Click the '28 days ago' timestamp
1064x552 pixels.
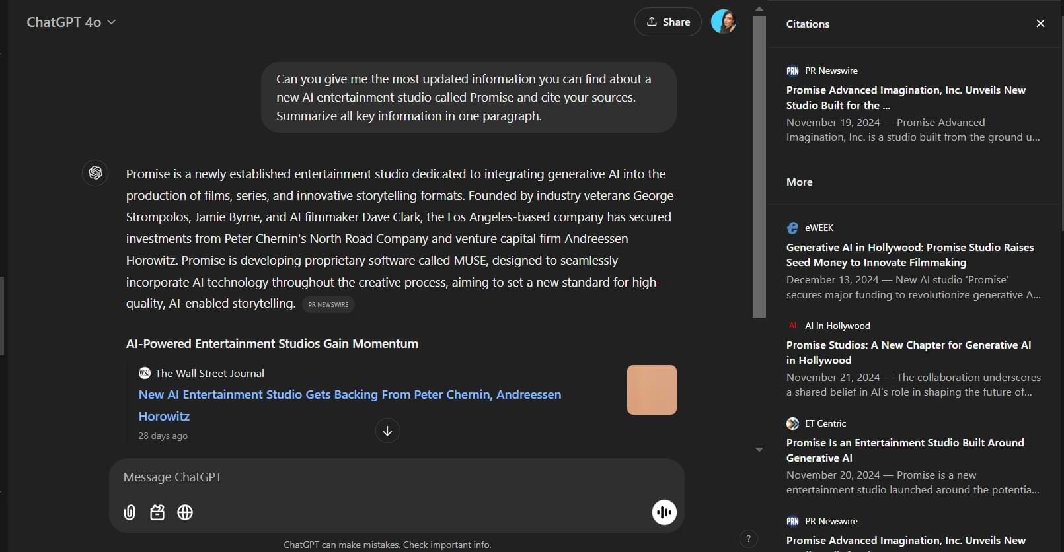(163, 436)
